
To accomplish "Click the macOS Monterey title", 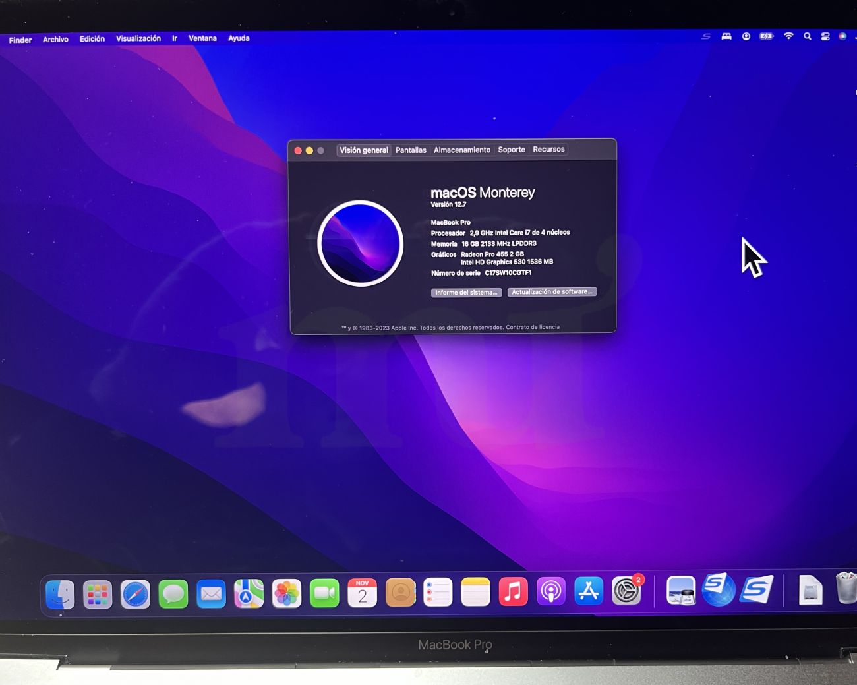I will pyautogui.click(x=483, y=193).
